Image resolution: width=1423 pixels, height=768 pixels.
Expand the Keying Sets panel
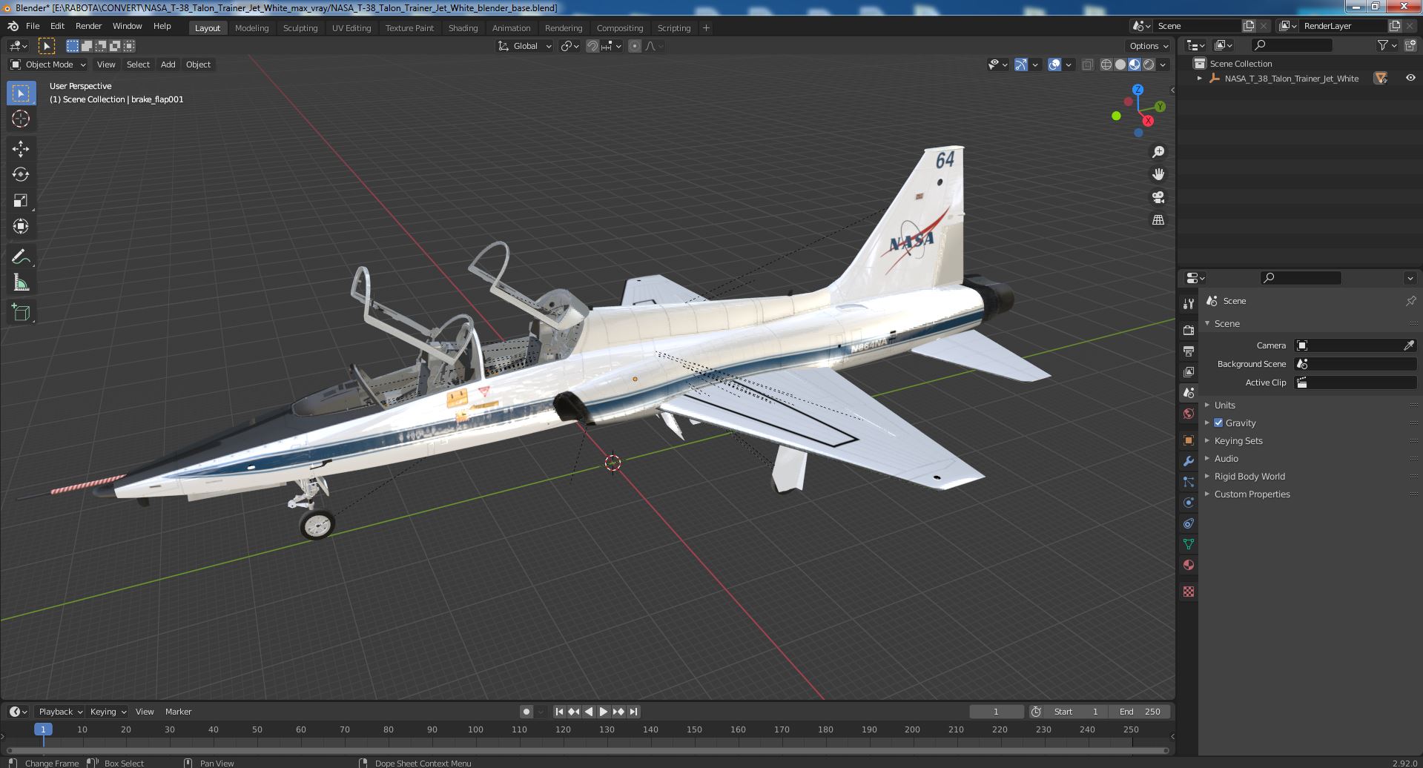point(1238,440)
